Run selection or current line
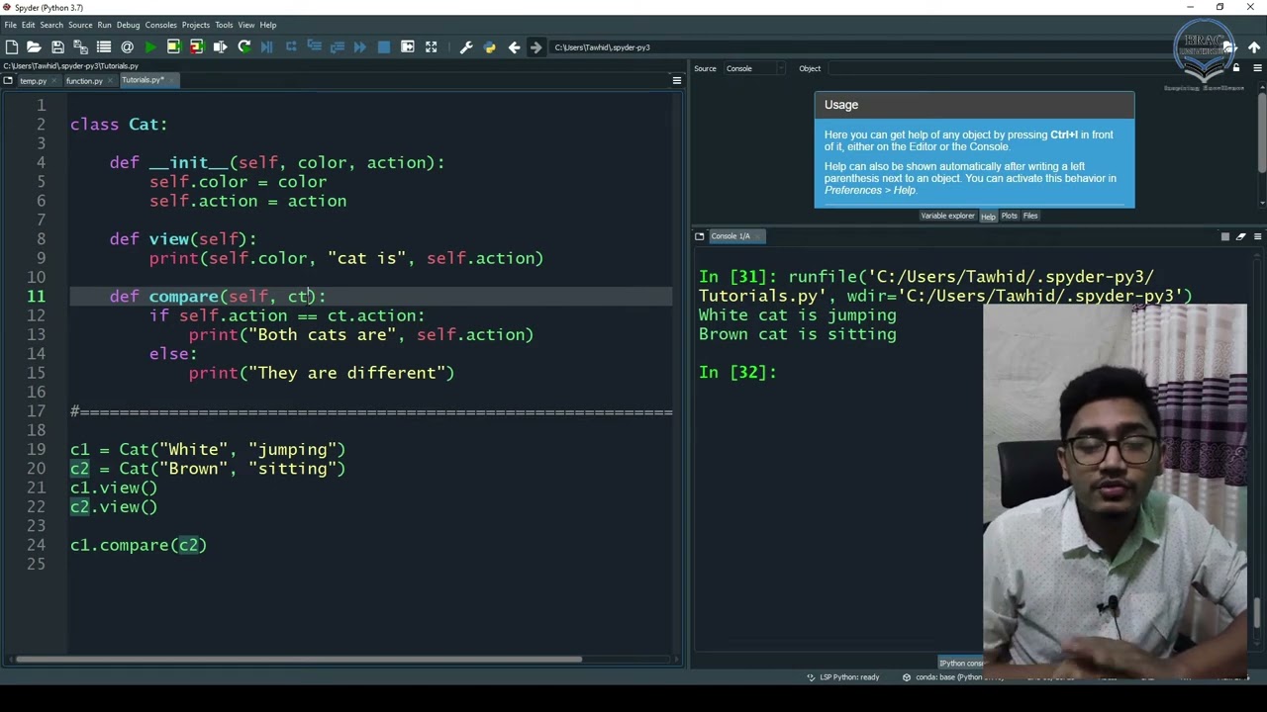 (220, 46)
